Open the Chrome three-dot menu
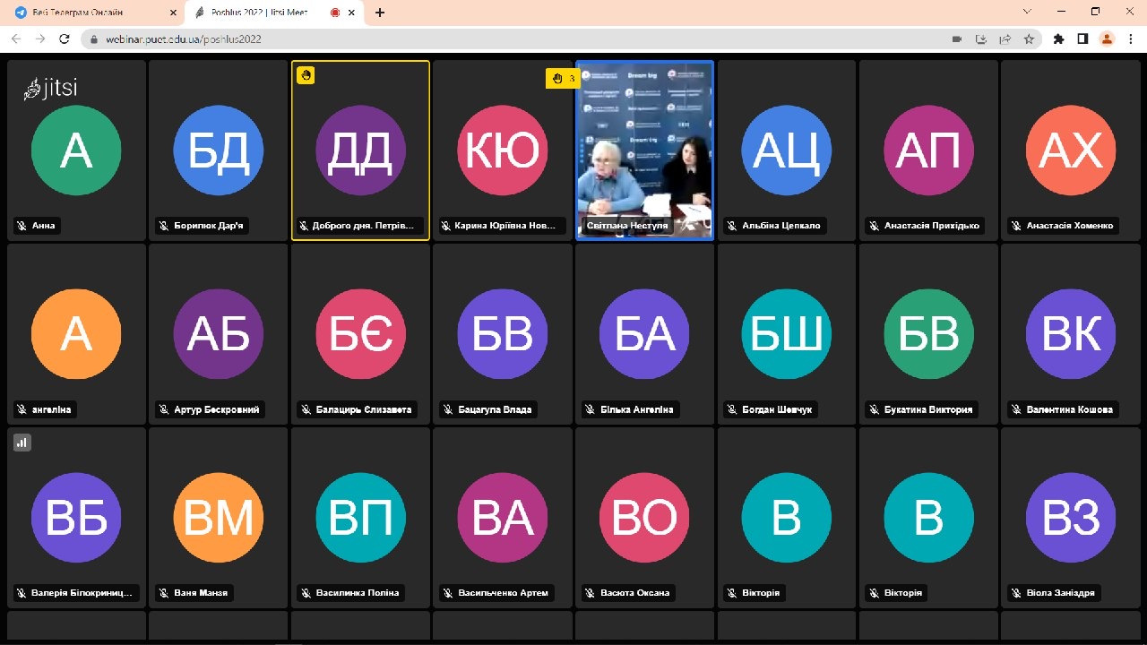 (x=1130, y=39)
